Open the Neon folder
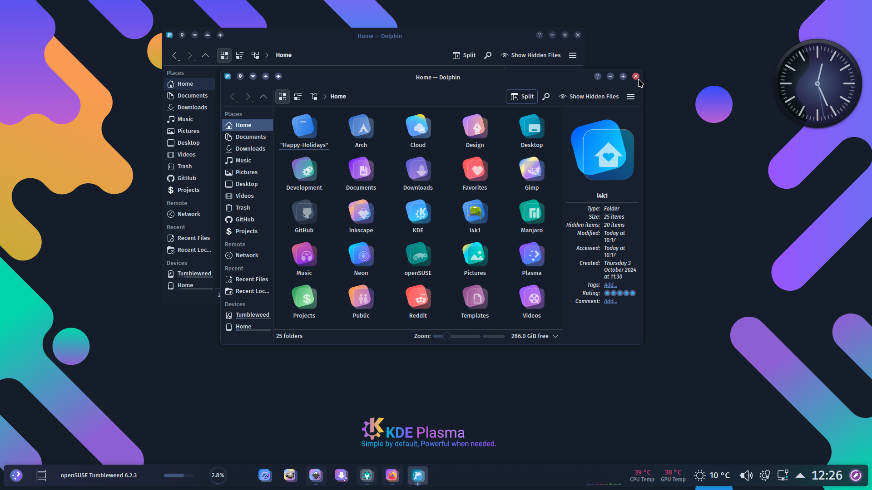This screenshot has width=872, height=490. point(361,260)
